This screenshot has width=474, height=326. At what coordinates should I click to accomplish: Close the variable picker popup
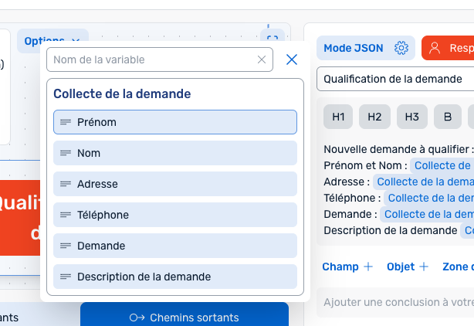click(292, 59)
